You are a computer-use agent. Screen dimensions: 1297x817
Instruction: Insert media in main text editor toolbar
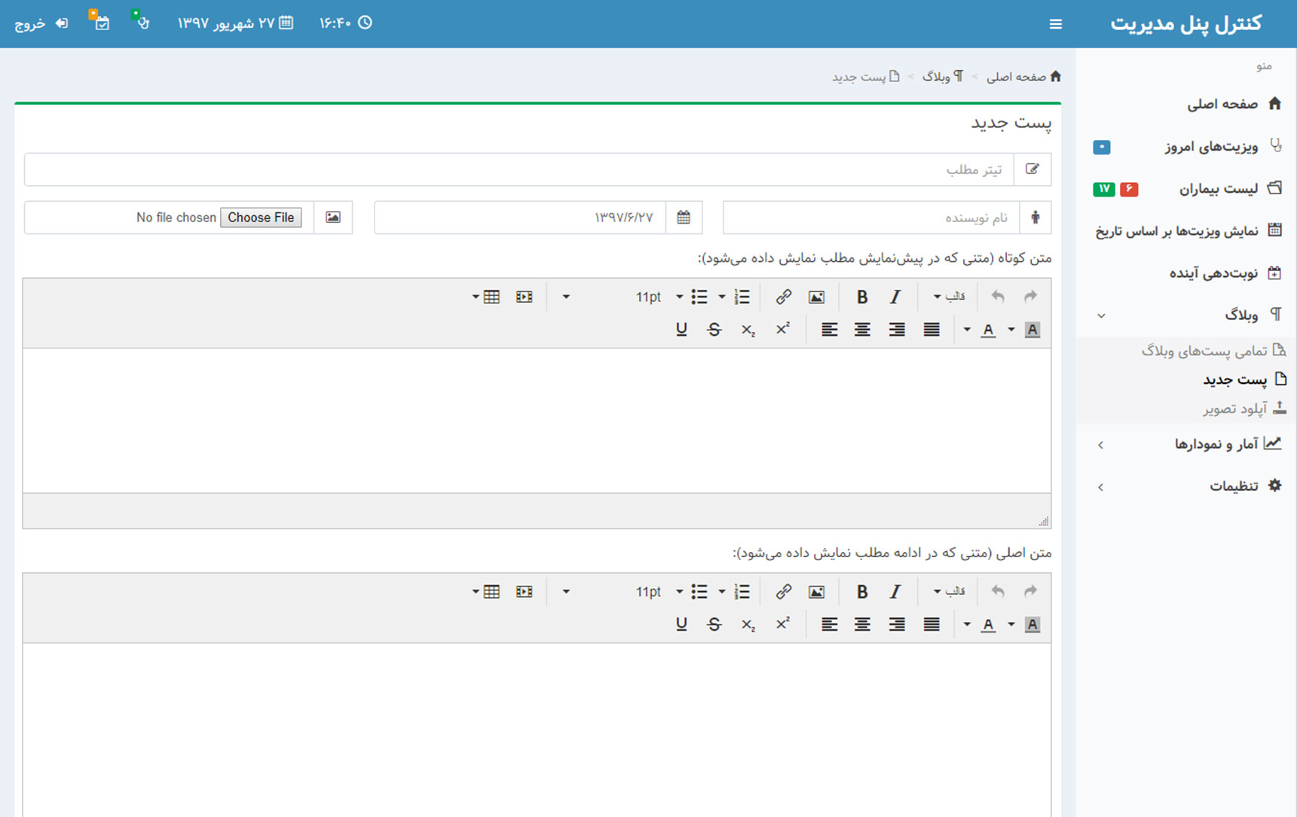pyautogui.click(x=524, y=592)
